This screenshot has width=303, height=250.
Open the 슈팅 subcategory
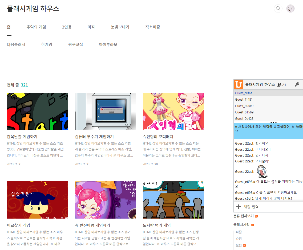tap(239, 239)
